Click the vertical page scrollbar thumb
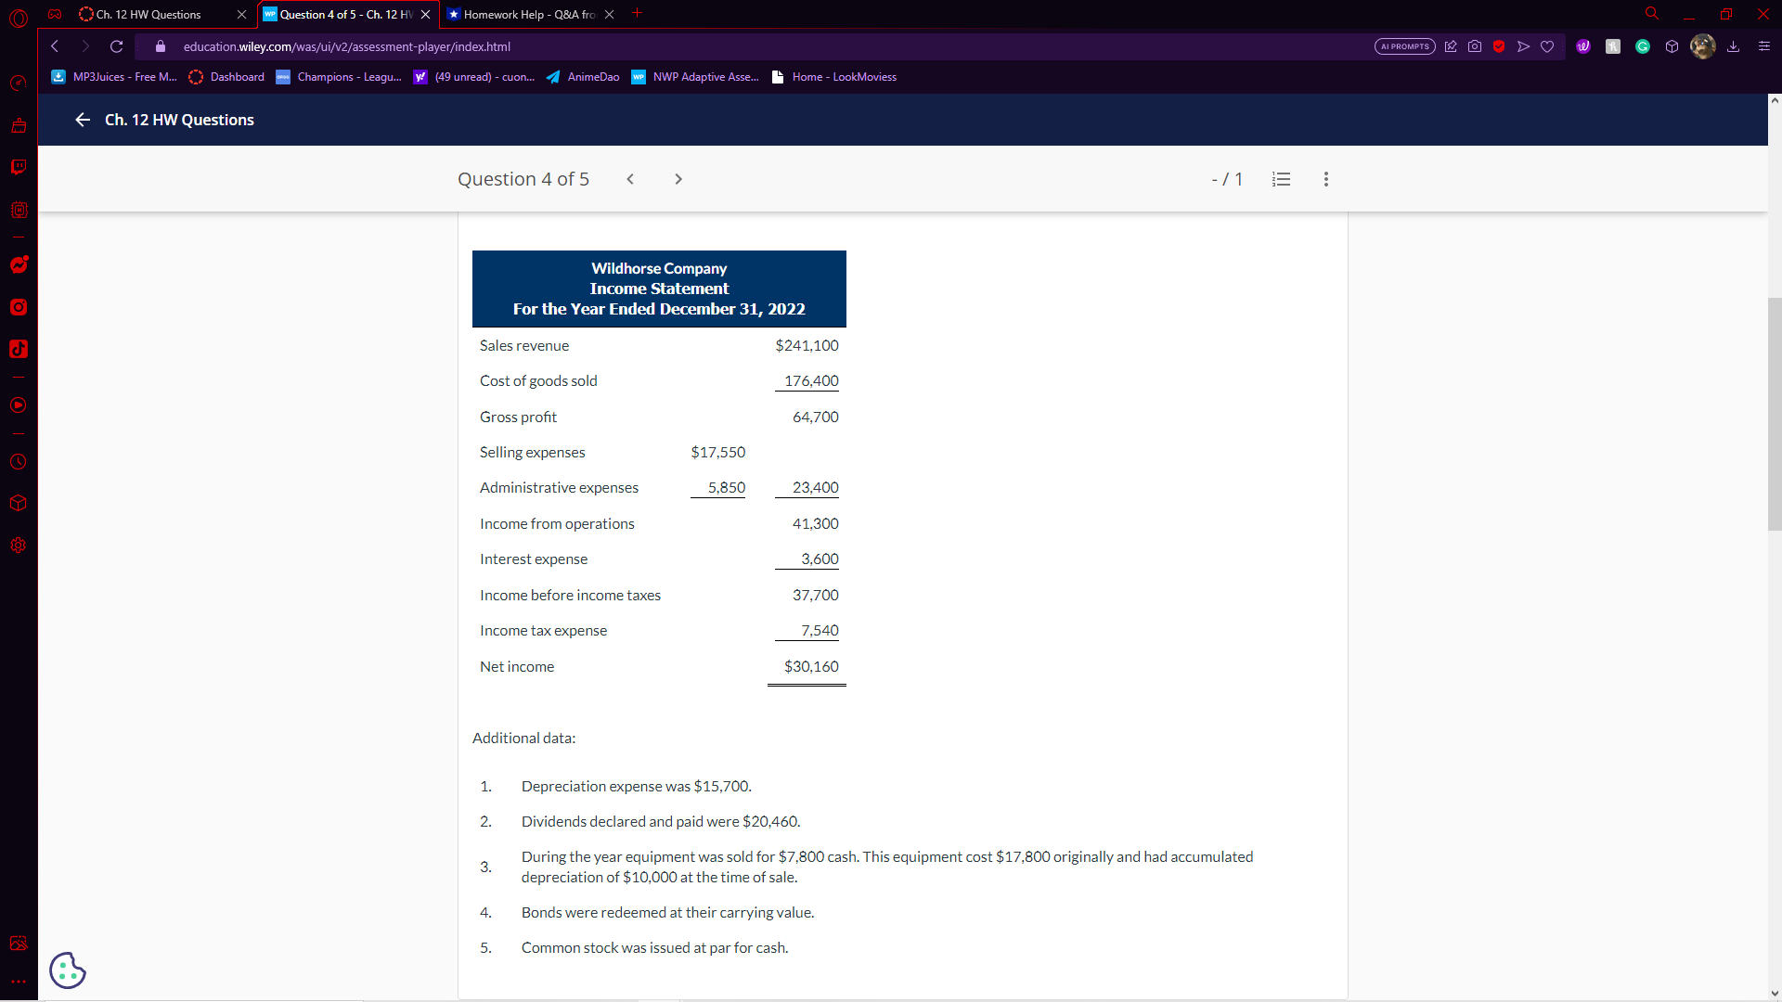The image size is (1782, 1002). pyautogui.click(x=1775, y=413)
